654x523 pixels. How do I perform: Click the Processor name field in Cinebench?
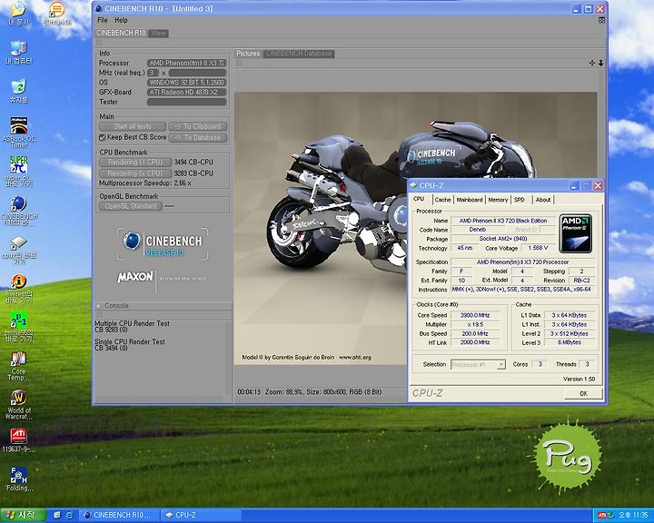(186, 63)
